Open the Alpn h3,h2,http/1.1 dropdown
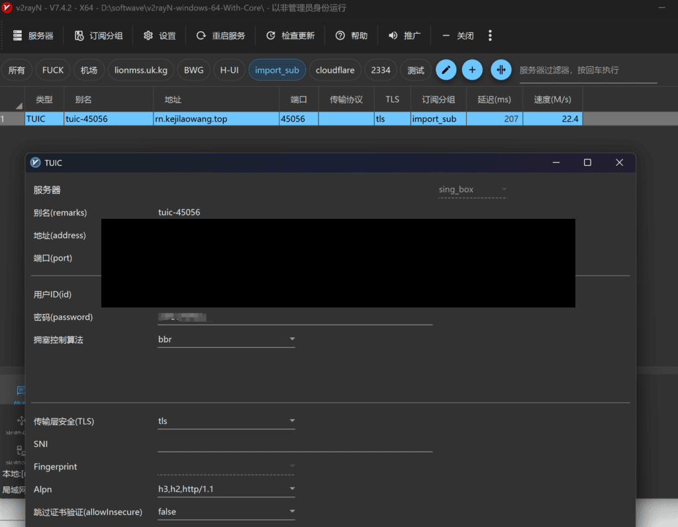Screen dimensions: 678x527 point(226,489)
